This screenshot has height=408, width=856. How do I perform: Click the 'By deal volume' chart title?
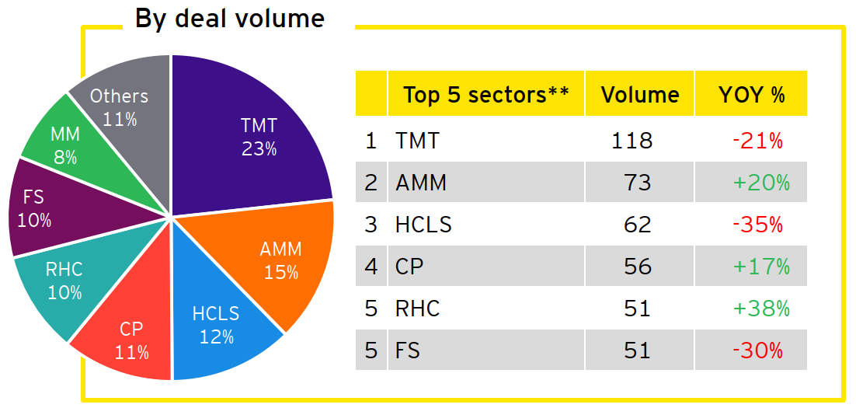click(229, 19)
